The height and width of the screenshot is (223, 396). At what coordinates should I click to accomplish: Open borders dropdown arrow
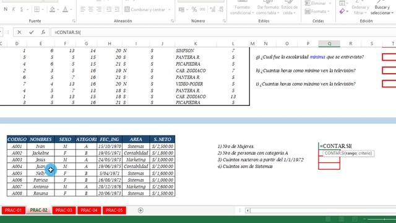[x=43, y=10]
